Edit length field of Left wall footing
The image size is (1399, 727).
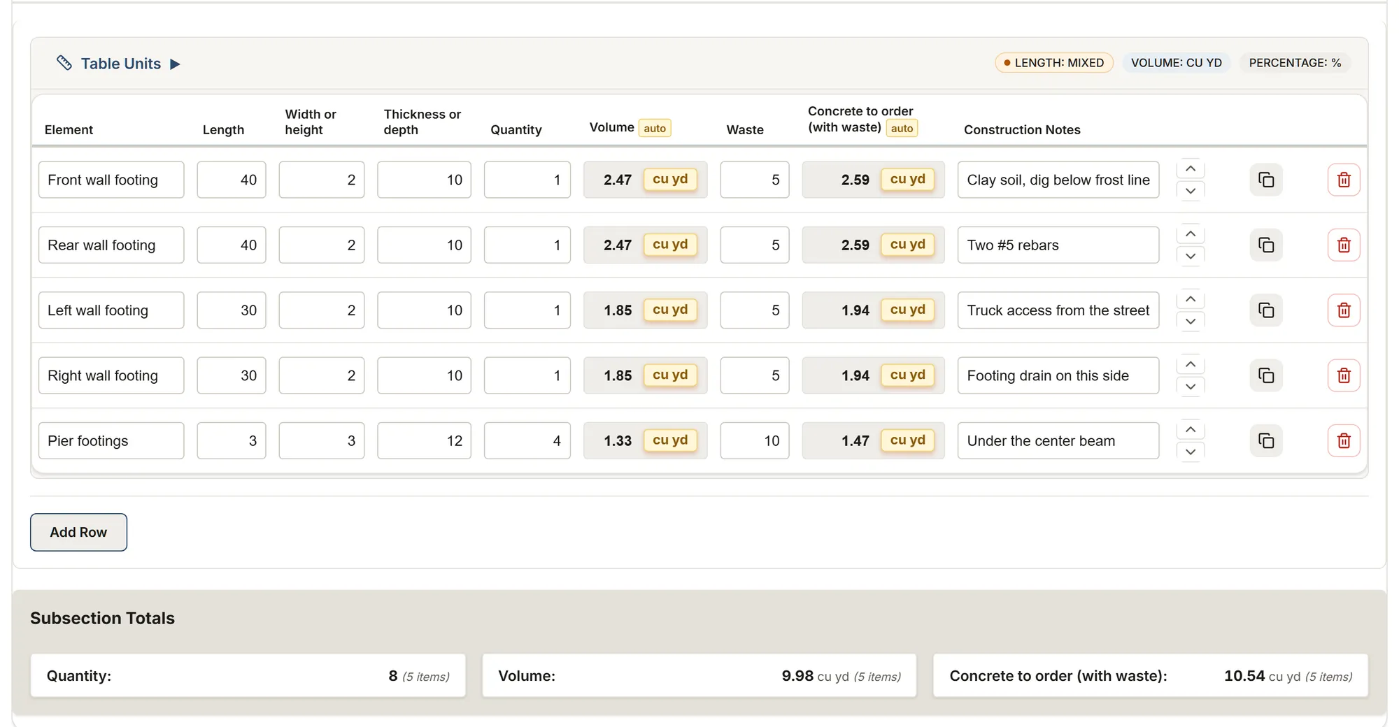coord(232,310)
